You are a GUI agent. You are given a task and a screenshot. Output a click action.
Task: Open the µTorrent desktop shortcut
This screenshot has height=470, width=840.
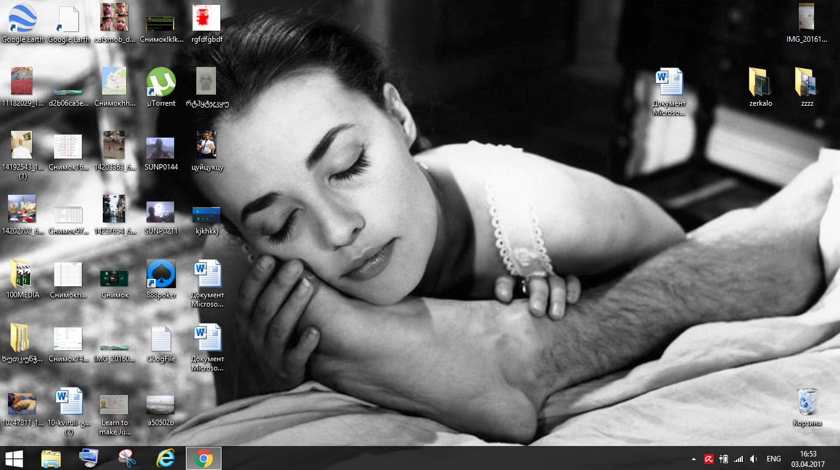(x=161, y=82)
